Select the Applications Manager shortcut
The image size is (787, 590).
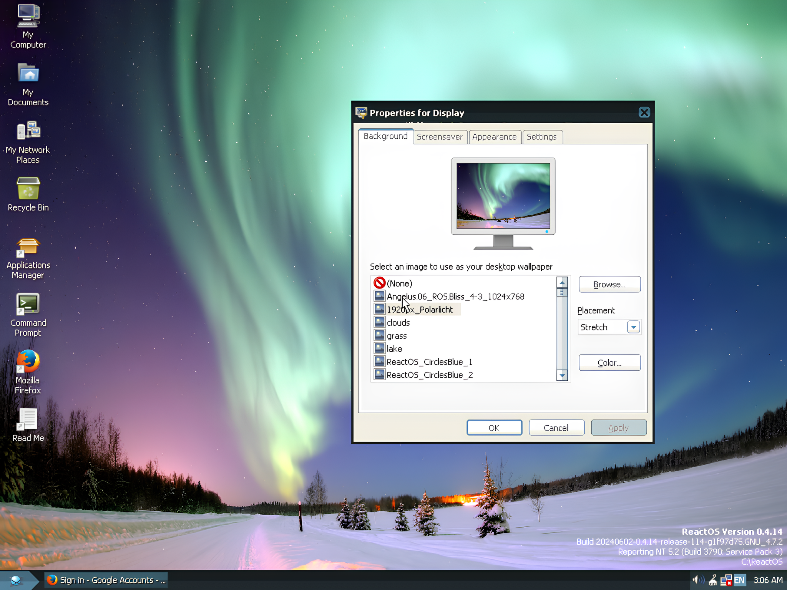(28, 258)
